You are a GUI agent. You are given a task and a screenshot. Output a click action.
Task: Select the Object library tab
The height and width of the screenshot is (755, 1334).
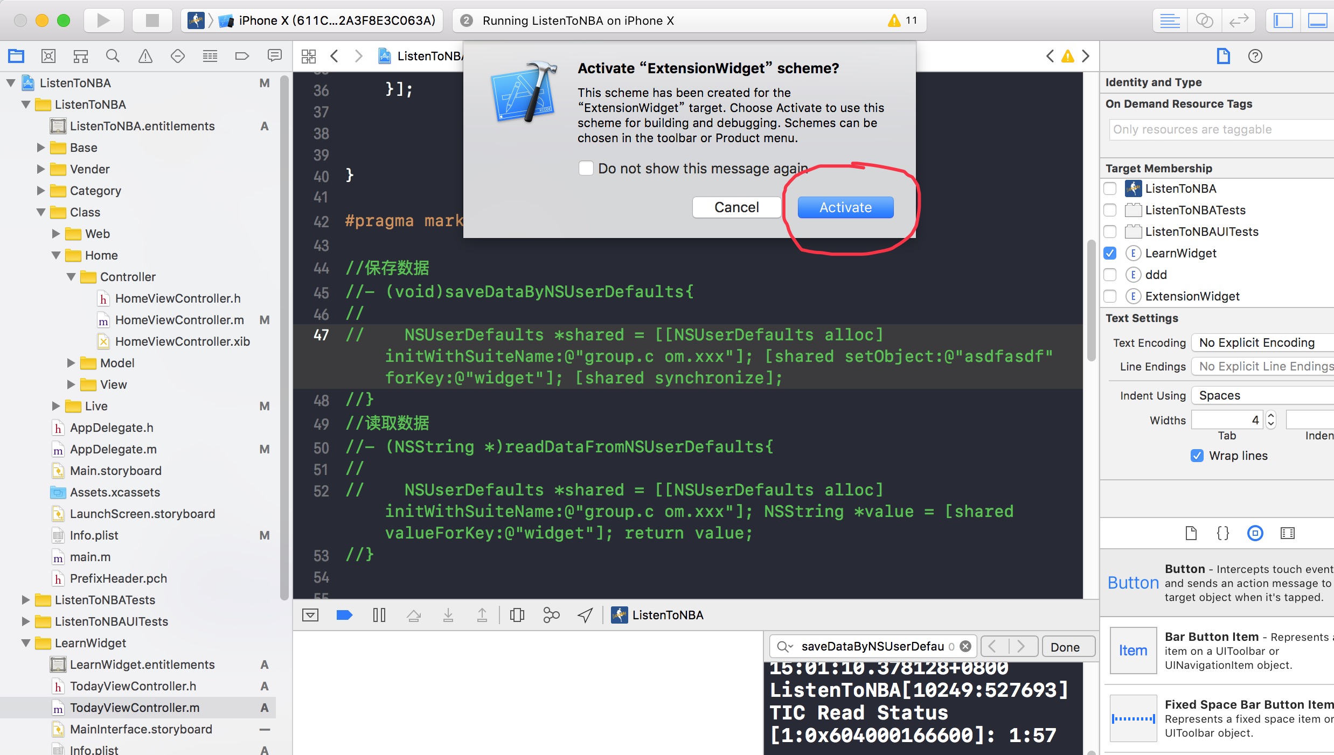pos(1255,533)
